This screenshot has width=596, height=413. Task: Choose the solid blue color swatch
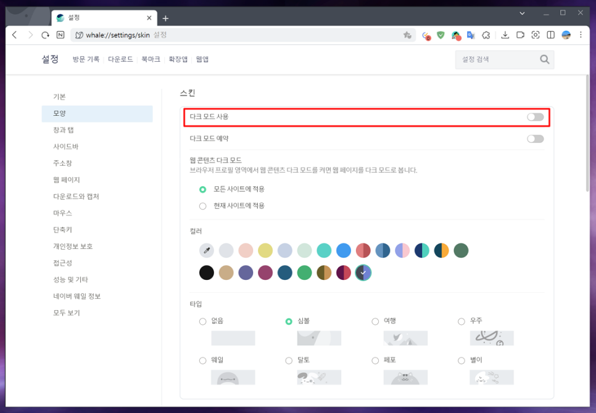coord(344,250)
